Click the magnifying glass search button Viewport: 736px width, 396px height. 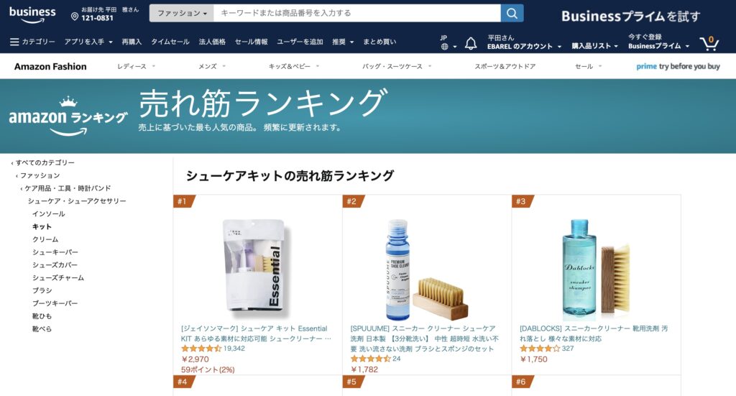tap(512, 13)
